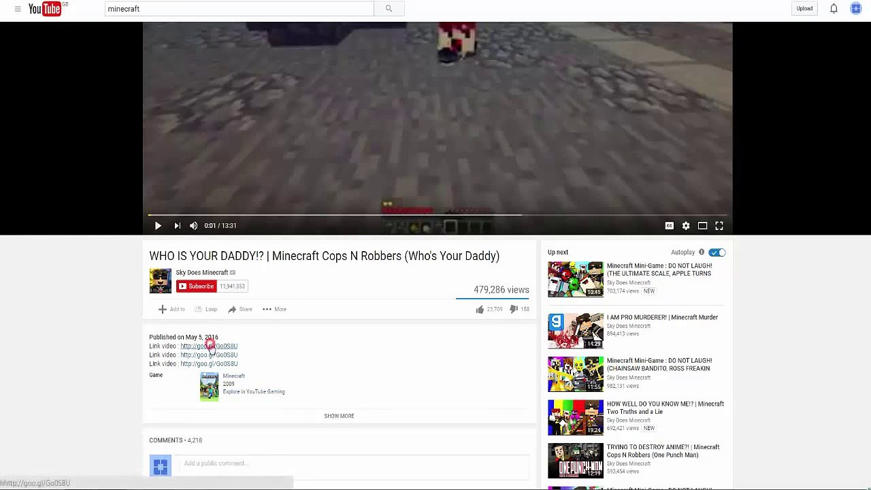Click the Add to playlist button
The image size is (871, 490).
tap(171, 310)
